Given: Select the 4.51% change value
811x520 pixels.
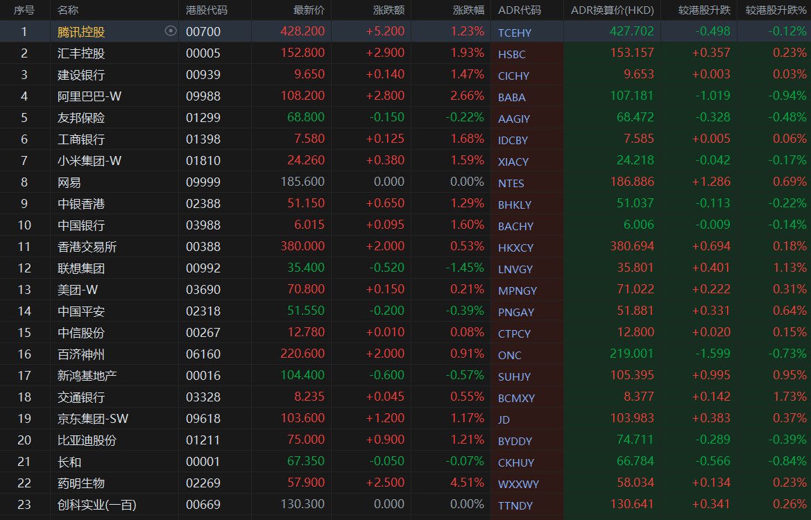Looking at the screenshot, I should (468, 483).
